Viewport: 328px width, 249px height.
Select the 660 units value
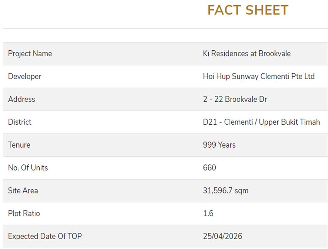coord(209,168)
